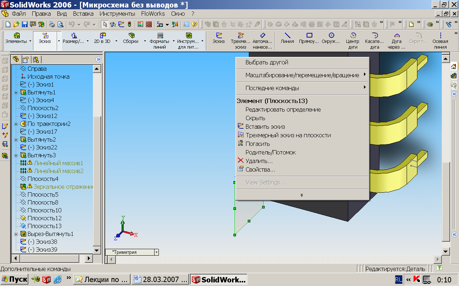
Task: Save the document with the floppy icon
Action: [x=25, y=24]
